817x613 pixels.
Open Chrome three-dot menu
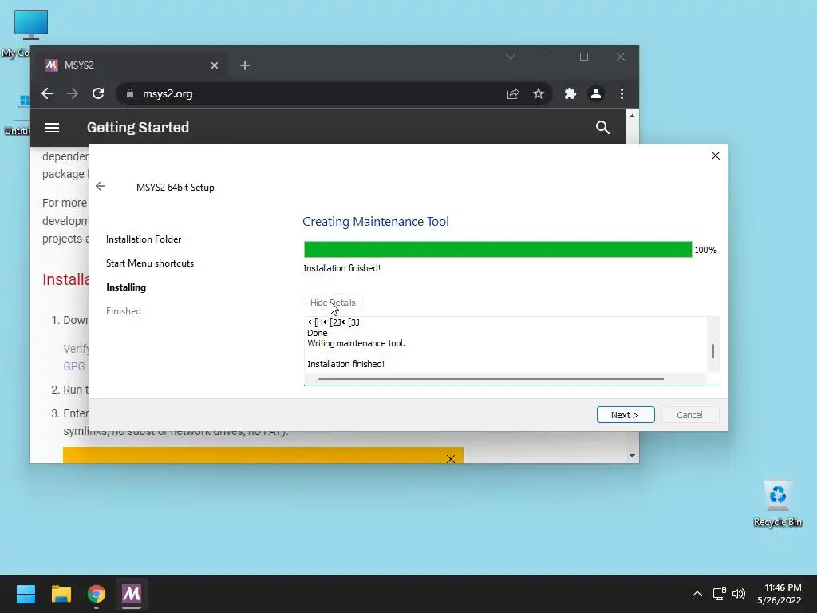pos(622,94)
